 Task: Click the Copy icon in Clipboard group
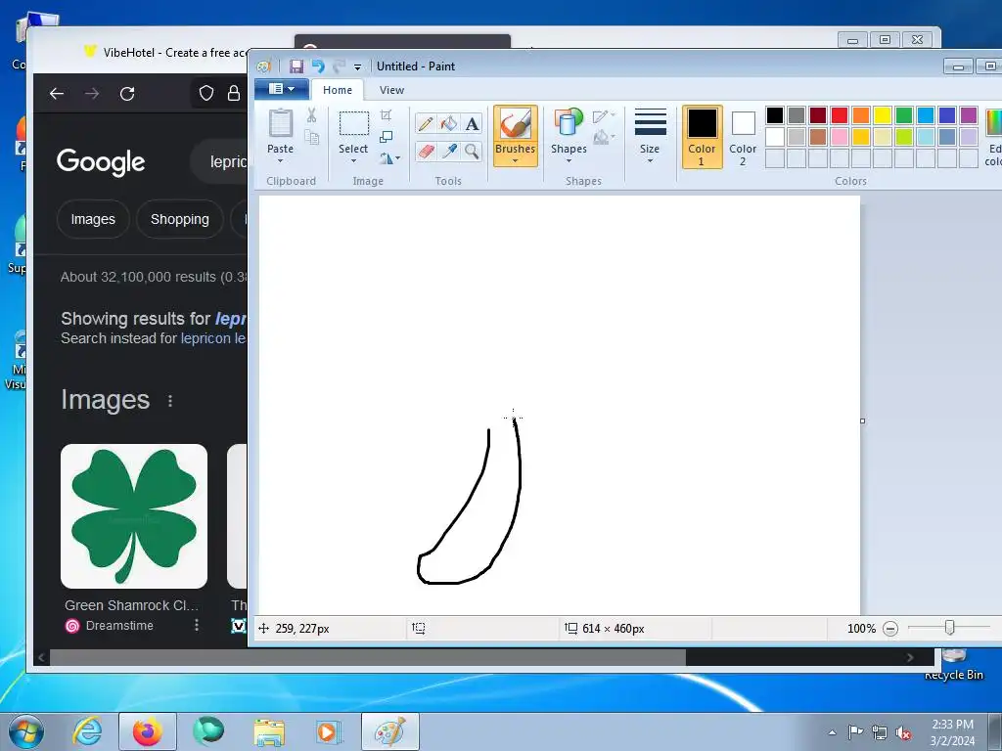pos(312,137)
